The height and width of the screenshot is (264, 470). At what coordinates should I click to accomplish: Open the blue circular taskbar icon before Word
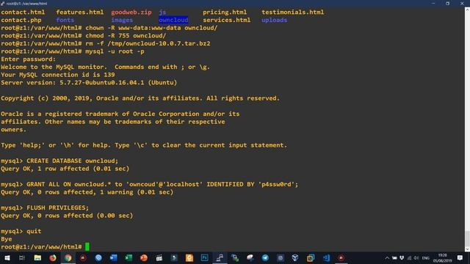click(x=98, y=257)
